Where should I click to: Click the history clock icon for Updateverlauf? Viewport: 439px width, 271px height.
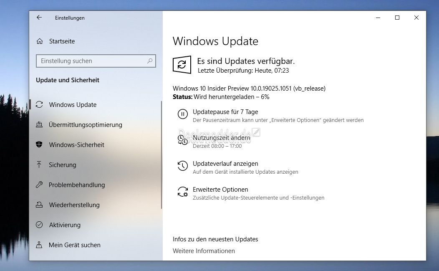(x=182, y=166)
